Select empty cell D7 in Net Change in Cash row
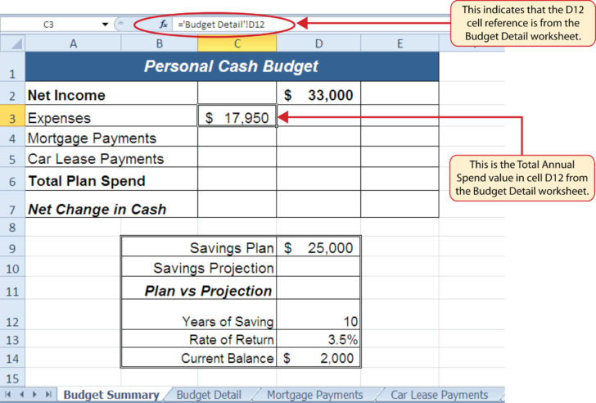Image resolution: width=596 pixels, height=403 pixels. click(318, 204)
